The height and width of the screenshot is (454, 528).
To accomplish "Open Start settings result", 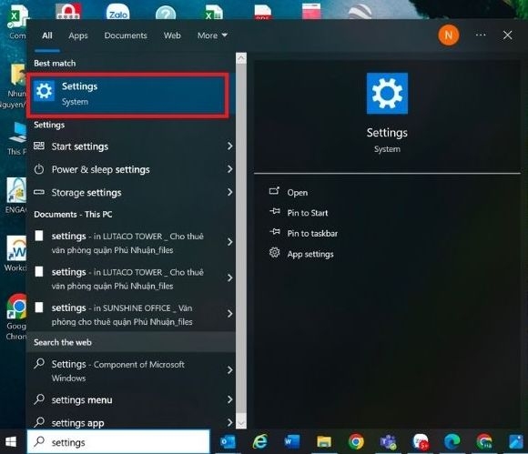I will click(131, 146).
